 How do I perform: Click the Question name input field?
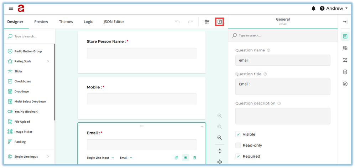pos(283,60)
